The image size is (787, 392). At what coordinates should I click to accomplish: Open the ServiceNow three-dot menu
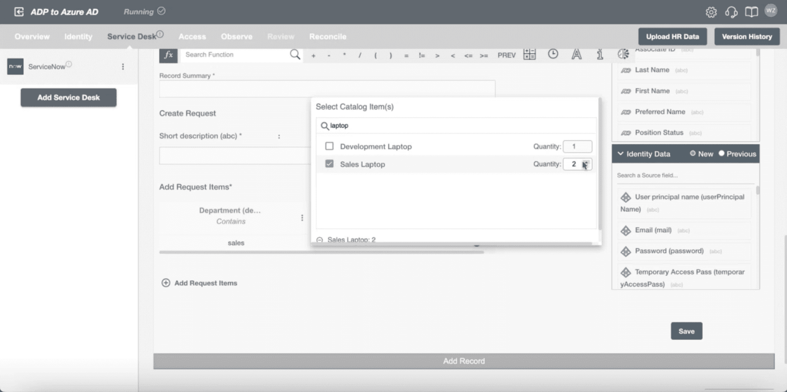[x=123, y=66]
